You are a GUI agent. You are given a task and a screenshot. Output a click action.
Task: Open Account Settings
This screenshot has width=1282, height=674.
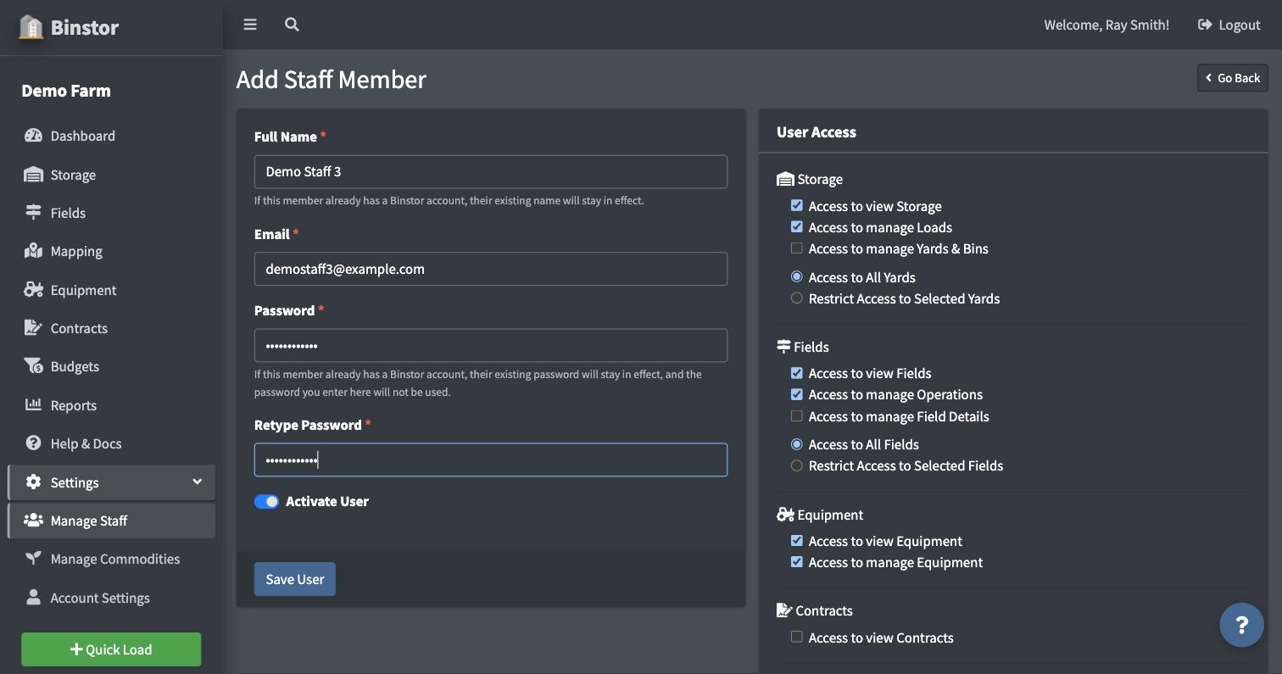[111, 598]
